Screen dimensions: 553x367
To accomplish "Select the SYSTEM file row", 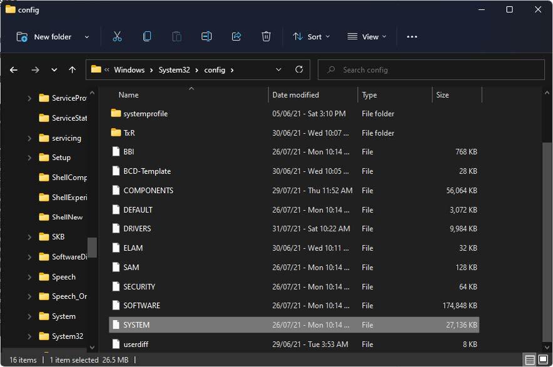I will coord(294,324).
